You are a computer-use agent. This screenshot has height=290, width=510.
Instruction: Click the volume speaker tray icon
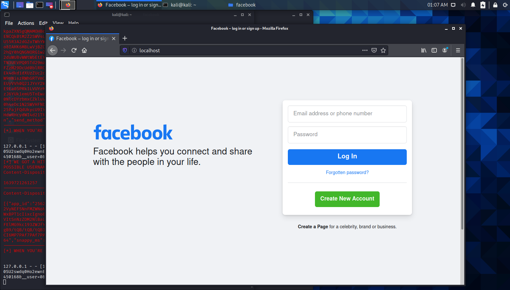[x=463, y=5]
